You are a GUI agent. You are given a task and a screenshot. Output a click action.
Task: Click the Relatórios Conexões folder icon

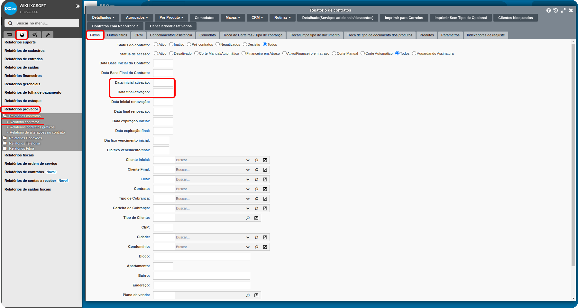[5, 138]
